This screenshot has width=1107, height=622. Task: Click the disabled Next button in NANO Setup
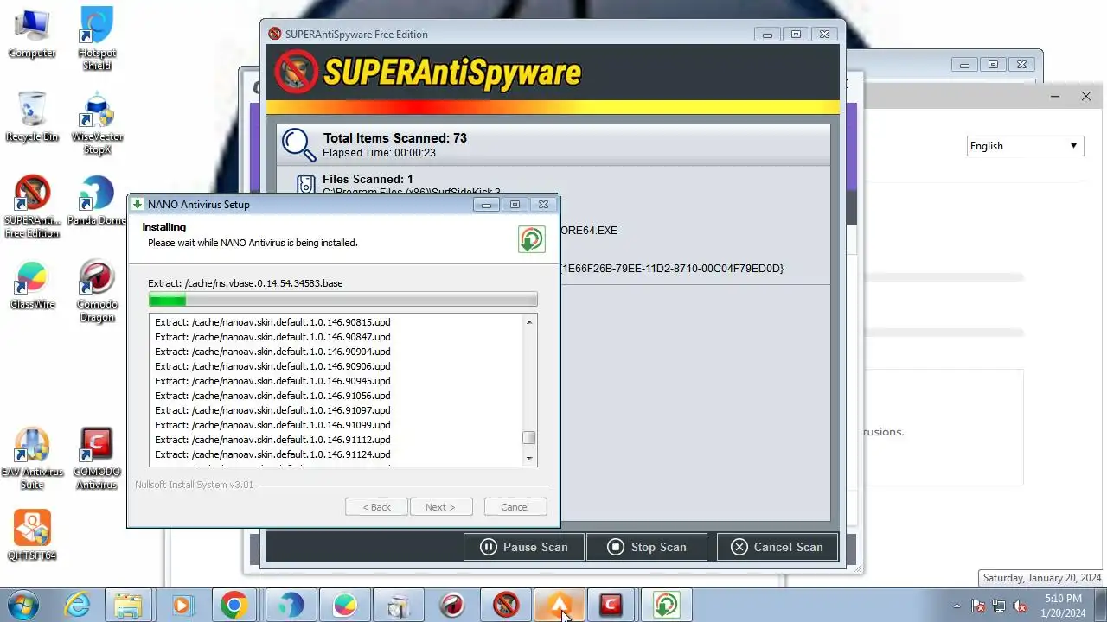click(440, 507)
